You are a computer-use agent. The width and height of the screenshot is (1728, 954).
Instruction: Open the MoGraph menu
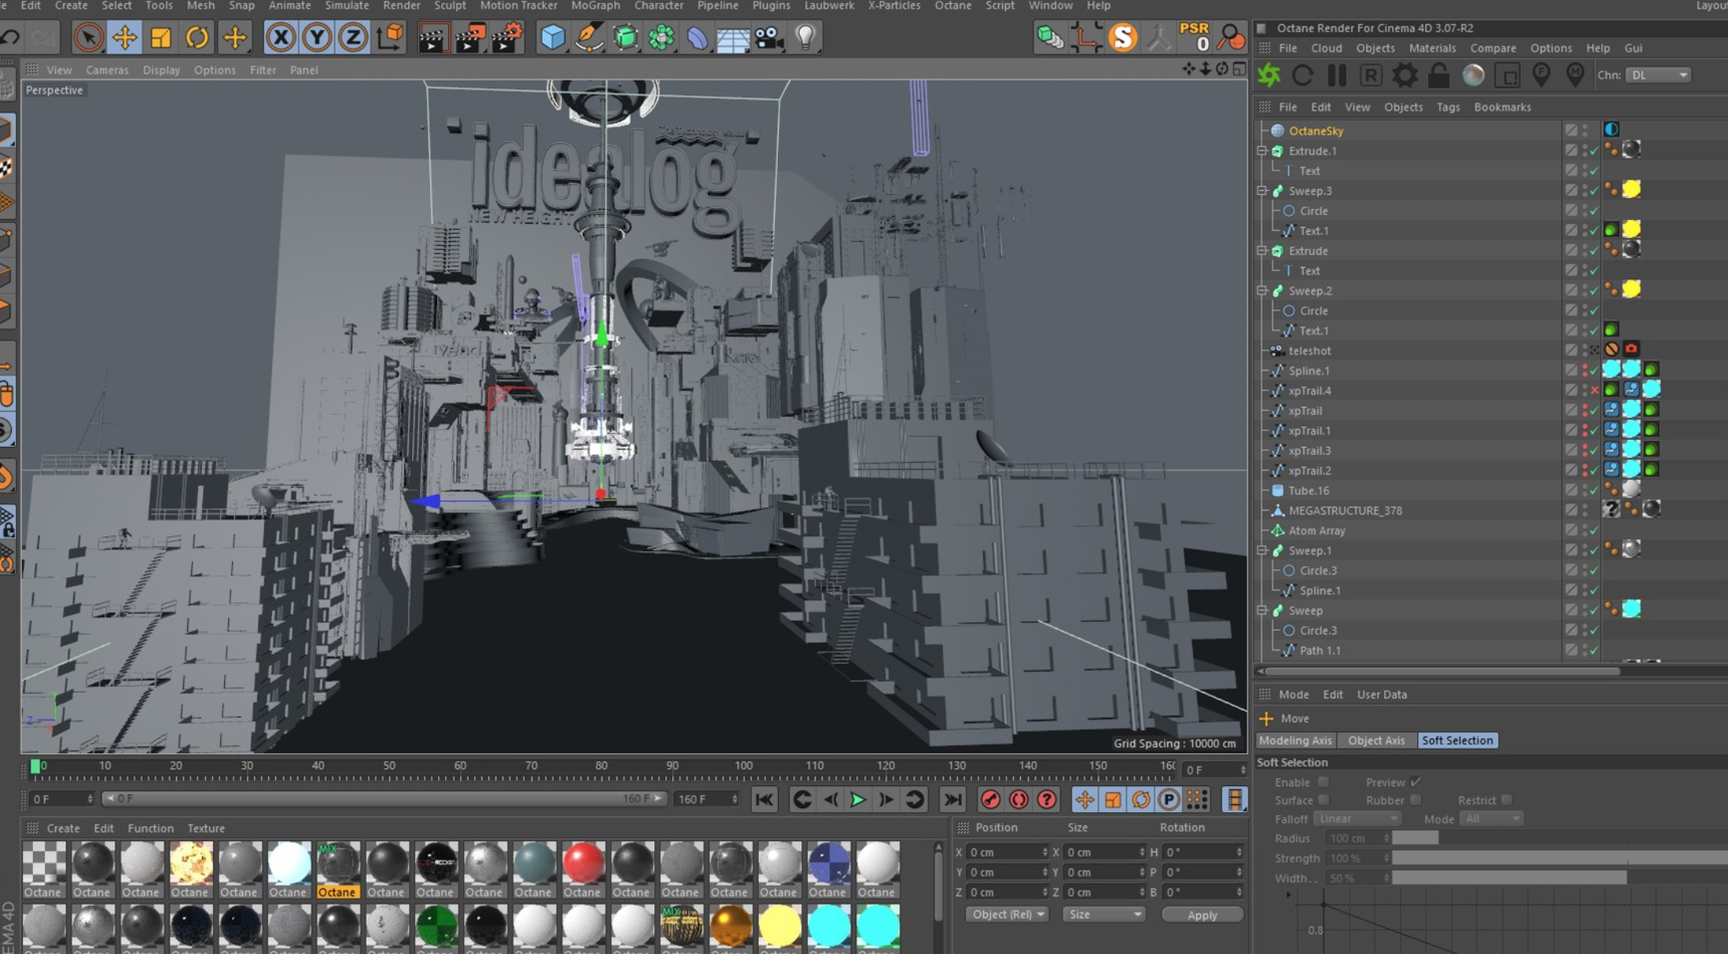click(595, 6)
